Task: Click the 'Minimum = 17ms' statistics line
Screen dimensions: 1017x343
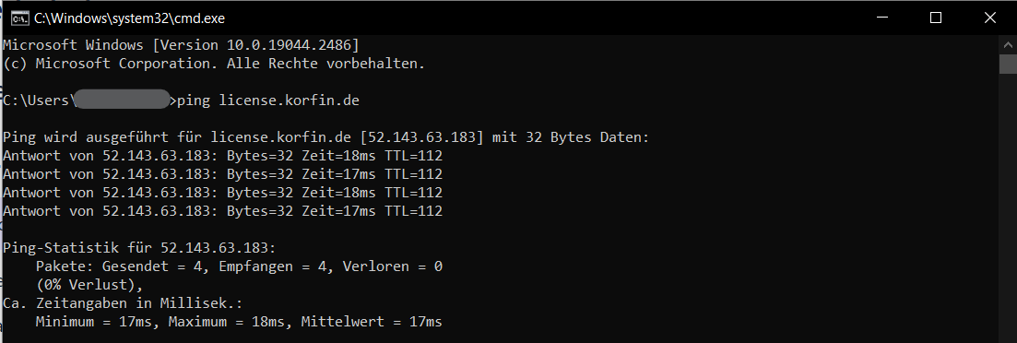Action: [x=239, y=321]
